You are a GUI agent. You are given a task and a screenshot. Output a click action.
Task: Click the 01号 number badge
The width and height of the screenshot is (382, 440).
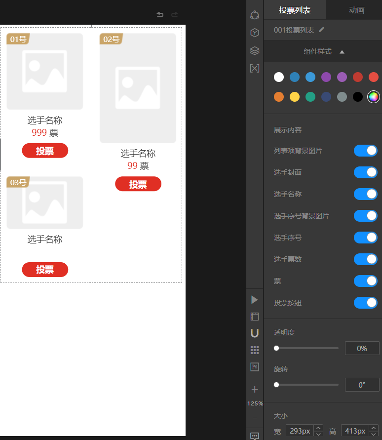coord(18,39)
